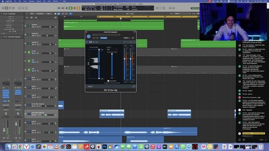Click the input gain fader handle in RX De-clip
The image size is (269, 151).
(x=124, y=59)
